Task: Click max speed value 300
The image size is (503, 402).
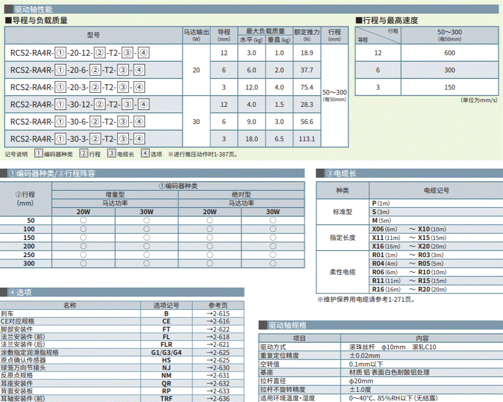Action: click(449, 70)
